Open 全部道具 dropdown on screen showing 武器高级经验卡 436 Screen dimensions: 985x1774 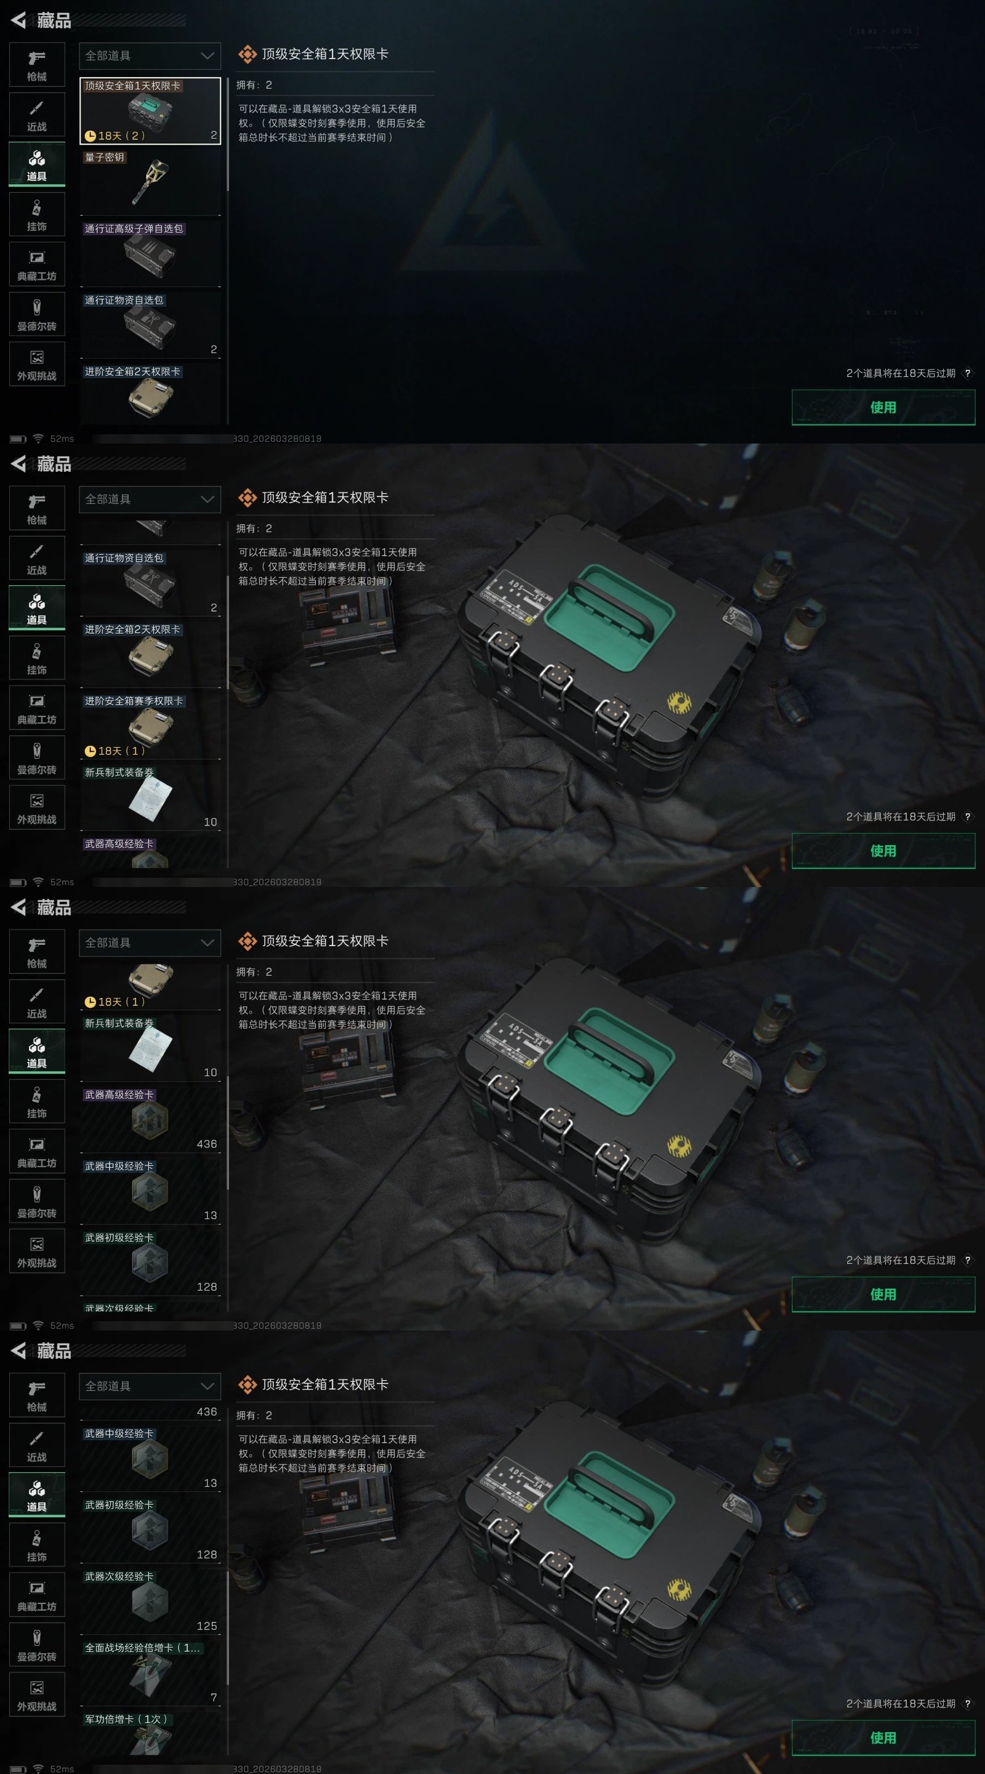150,943
